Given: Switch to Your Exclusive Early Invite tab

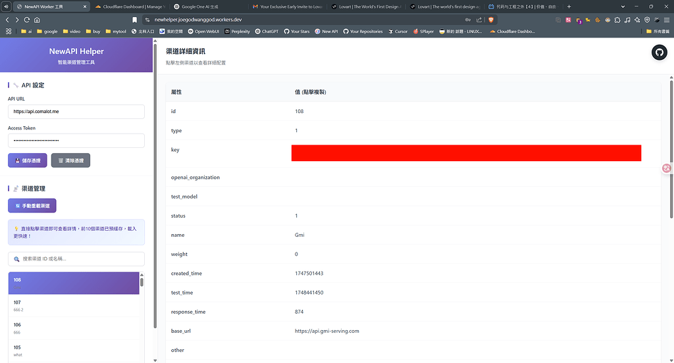Looking at the screenshot, I should pos(287,7).
